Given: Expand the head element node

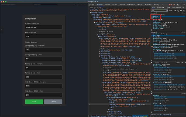Looking at the screenshot, I should point(91,12).
